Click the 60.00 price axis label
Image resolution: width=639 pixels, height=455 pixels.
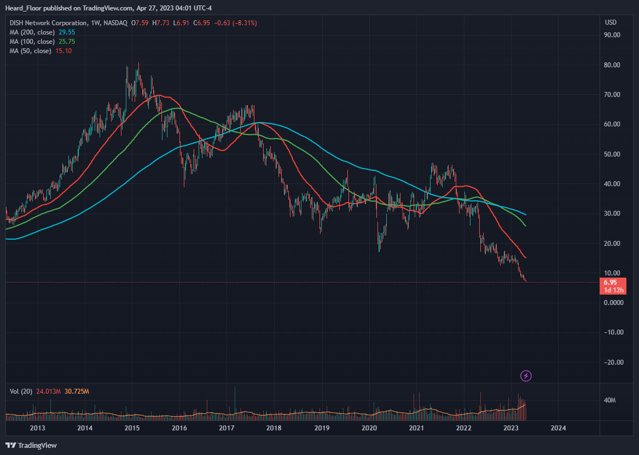tap(612, 124)
